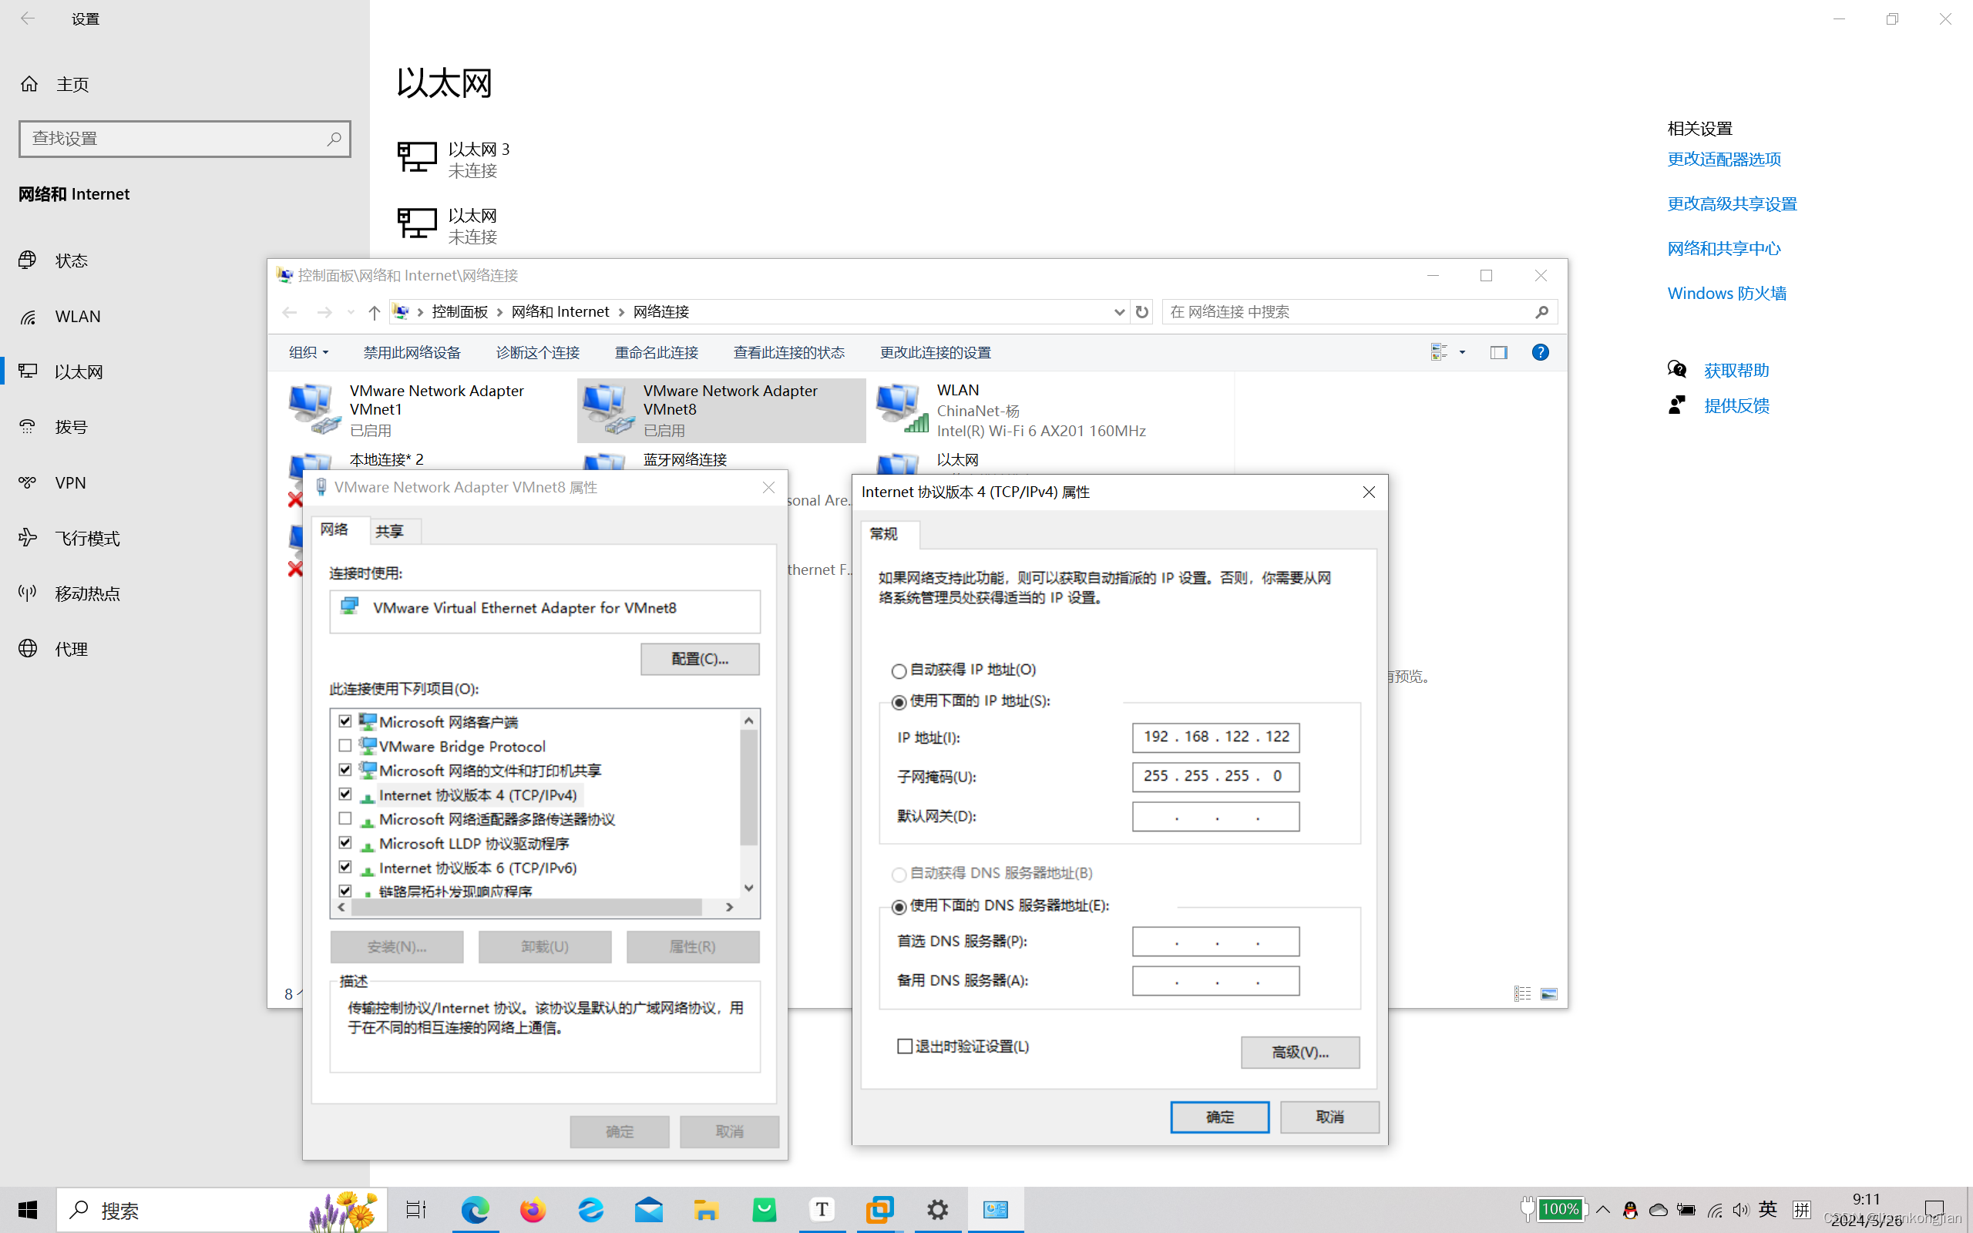Toggle the preview pane icon
The height and width of the screenshot is (1233, 1973).
click(1498, 352)
